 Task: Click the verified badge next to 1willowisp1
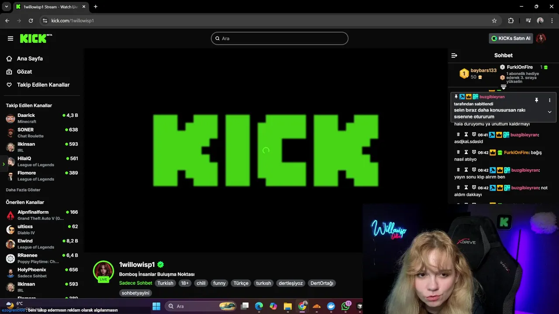pos(161,264)
